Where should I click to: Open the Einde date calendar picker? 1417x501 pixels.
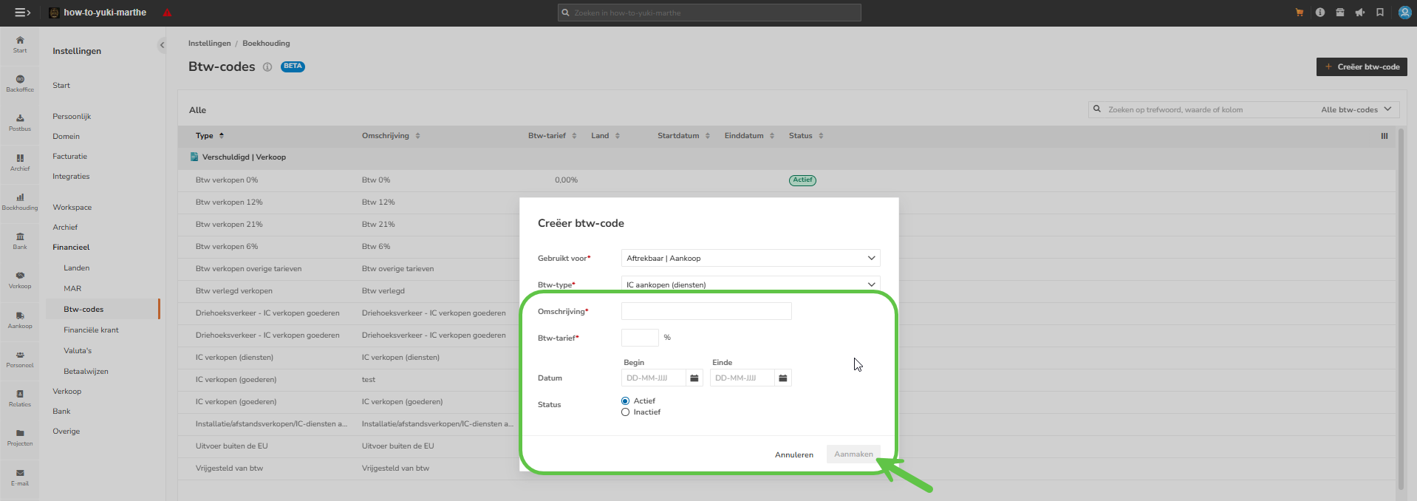pos(783,378)
